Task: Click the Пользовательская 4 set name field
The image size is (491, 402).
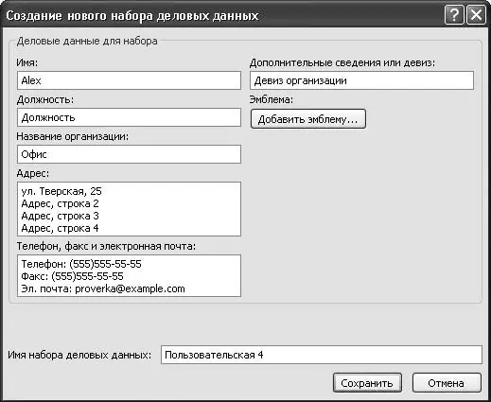Action: 322,355
